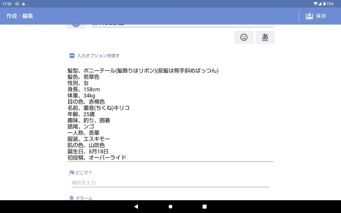Open the emoji picker smiley button
The image size is (341, 213).
pos(244,37)
